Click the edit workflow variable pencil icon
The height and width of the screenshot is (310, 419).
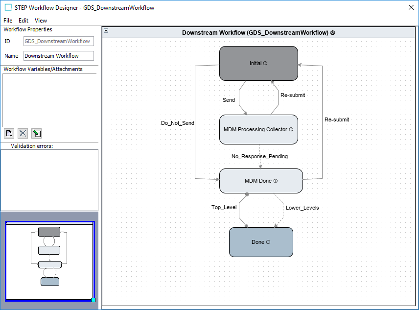[36, 133]
